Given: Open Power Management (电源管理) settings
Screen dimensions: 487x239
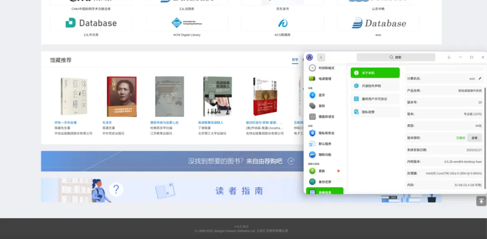Looking at the screenshot, I should (324, 79).
